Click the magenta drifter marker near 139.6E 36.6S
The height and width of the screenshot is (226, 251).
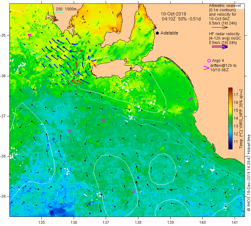(190, 99)
